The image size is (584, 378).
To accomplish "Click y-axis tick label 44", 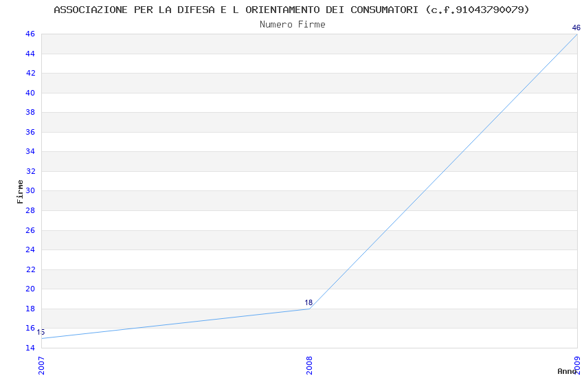I will coord(30,54).
